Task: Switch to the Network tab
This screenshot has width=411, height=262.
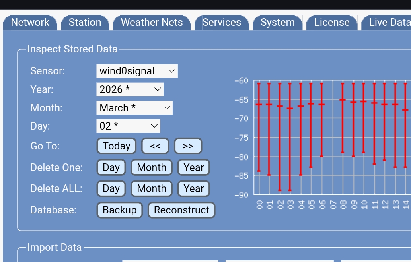Action: (x=30, y=23)
